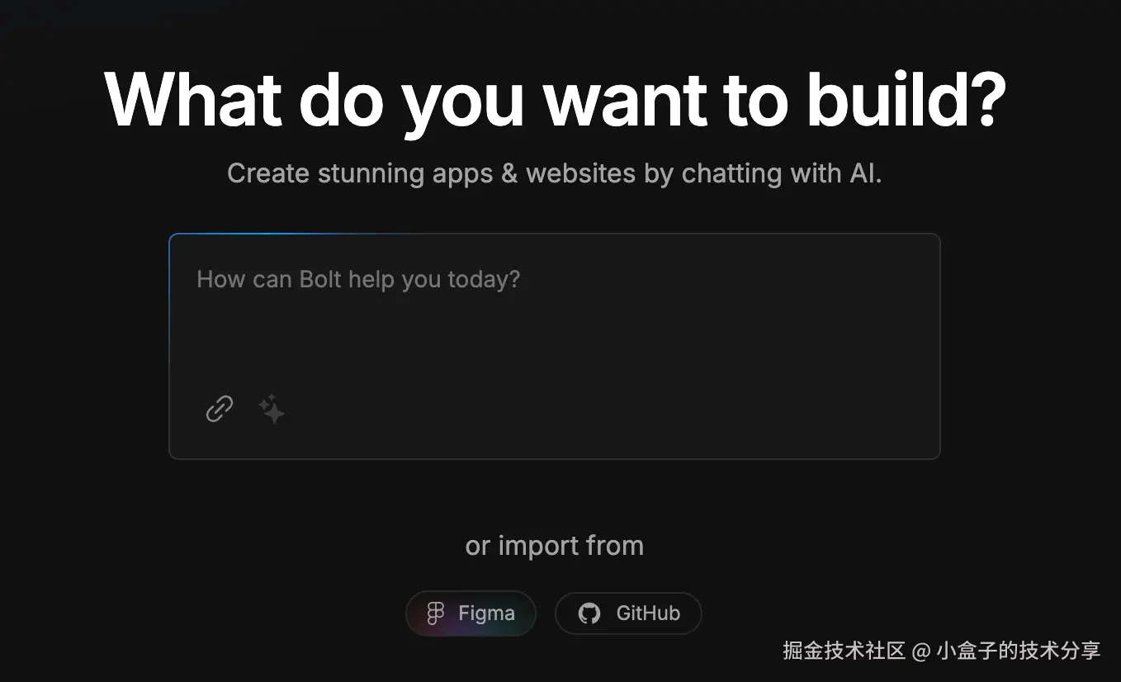Click the '小盒子的技术分享' author text

click(1018, 651)
